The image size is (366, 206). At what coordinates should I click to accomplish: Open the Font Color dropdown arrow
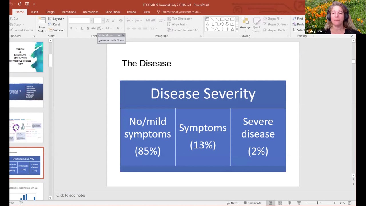121,28
